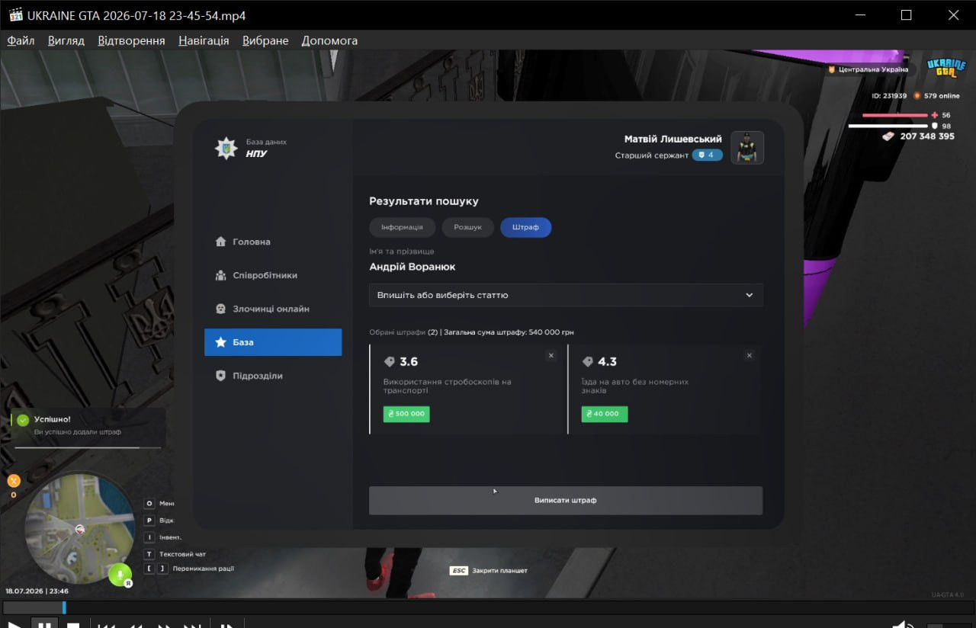Click the 579 online counter

[x=942, y=96]
